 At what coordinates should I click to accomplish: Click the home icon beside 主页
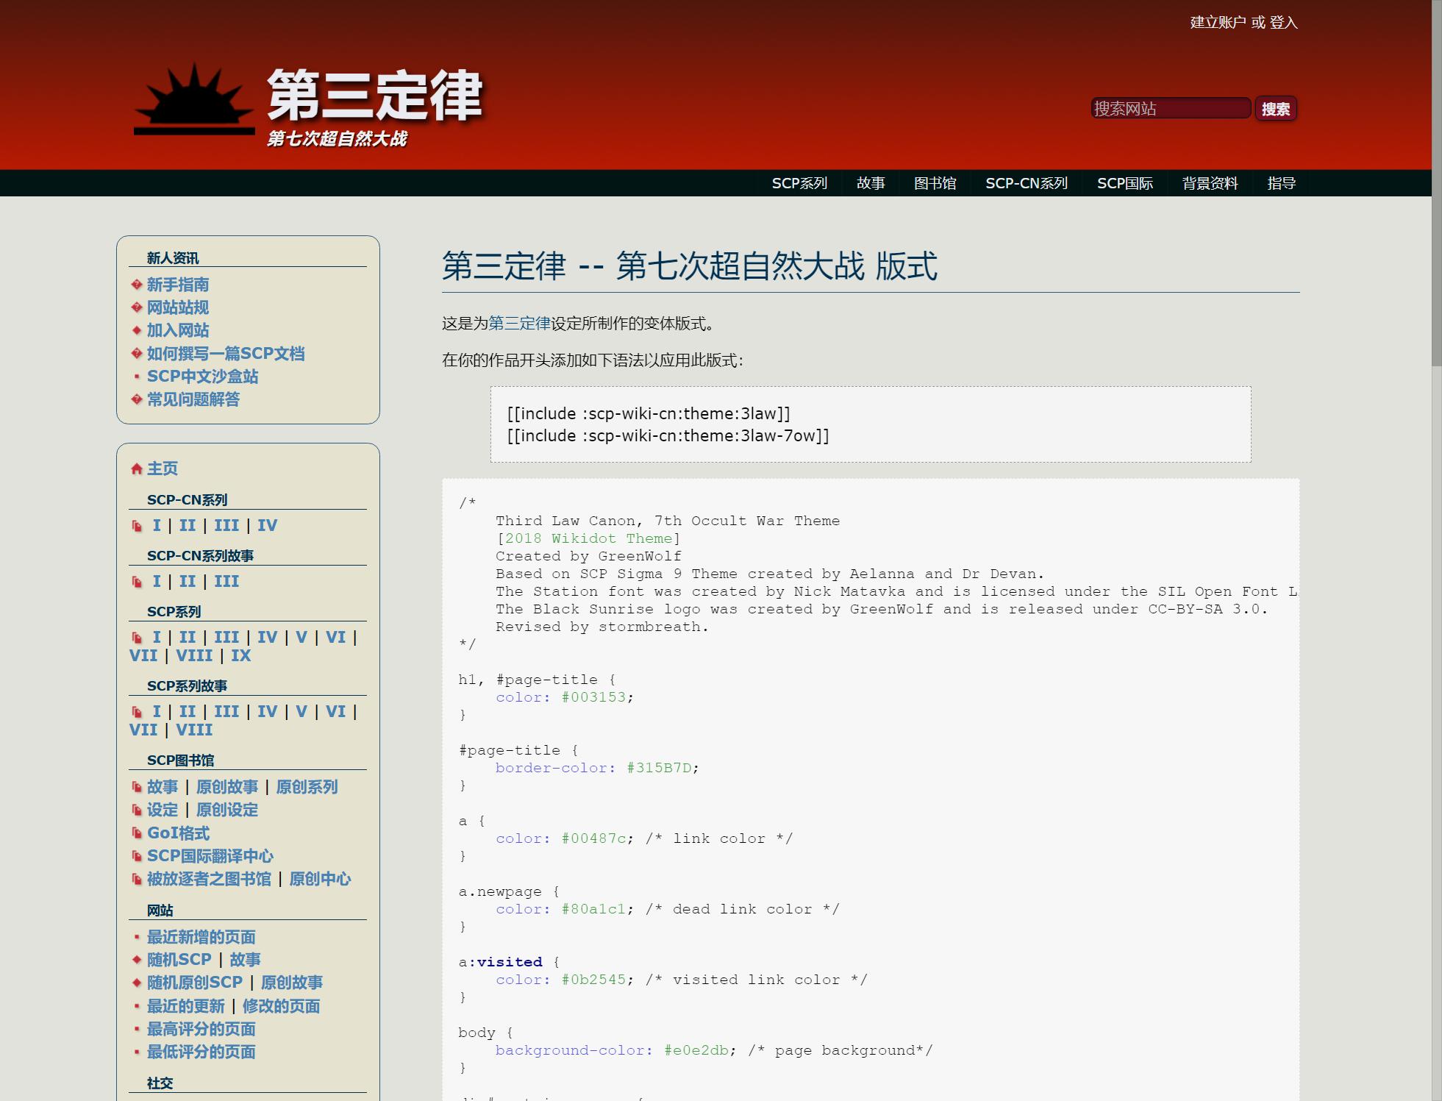click(137, 469)
